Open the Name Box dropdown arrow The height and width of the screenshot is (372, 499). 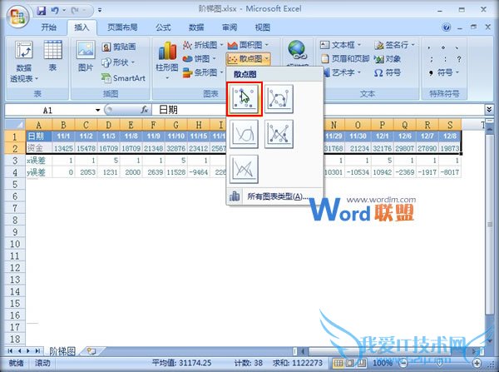(x=97, y=110)
